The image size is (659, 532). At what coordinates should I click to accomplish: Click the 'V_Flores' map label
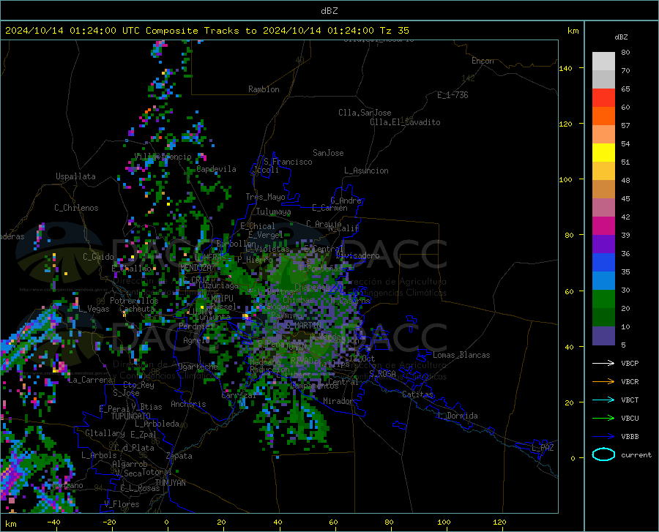tap(122, 504)
